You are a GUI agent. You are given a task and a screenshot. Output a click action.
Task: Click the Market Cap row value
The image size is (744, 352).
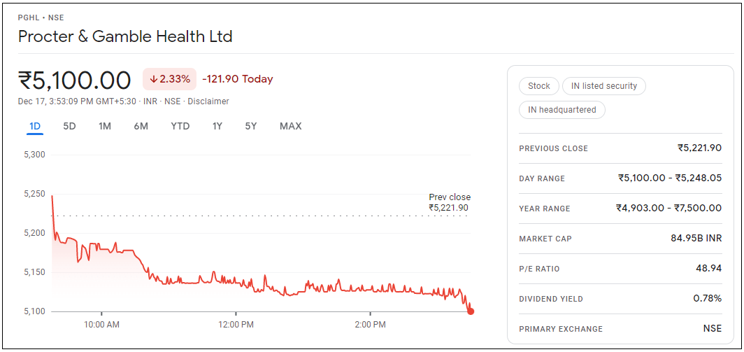(696, 239)
